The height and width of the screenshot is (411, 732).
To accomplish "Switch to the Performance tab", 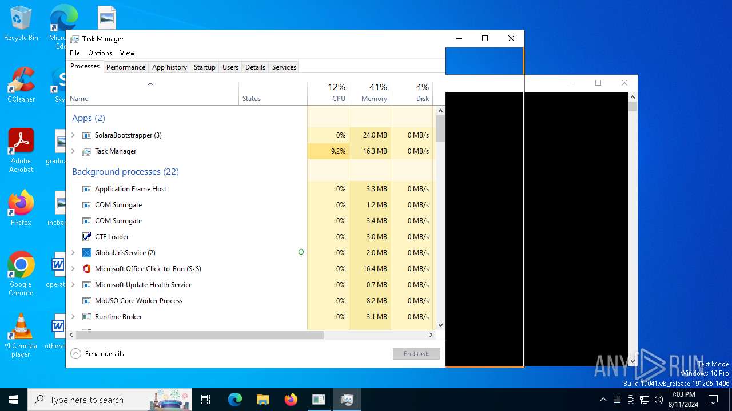I will coord(126,67).
